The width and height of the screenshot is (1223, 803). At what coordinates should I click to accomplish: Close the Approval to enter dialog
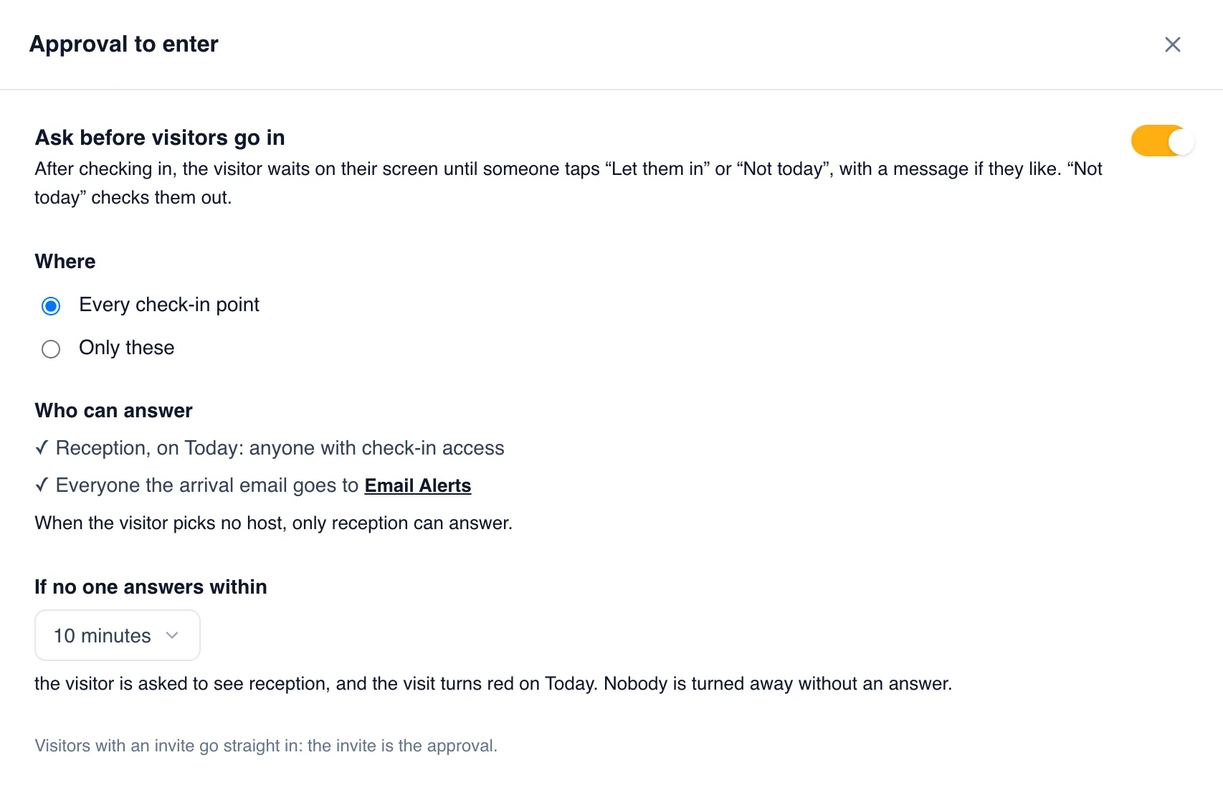pos(1173,44)
